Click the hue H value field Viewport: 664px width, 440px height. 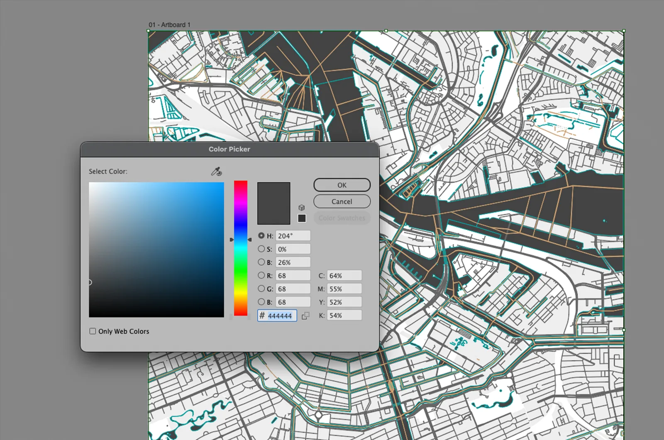[293, 236]
